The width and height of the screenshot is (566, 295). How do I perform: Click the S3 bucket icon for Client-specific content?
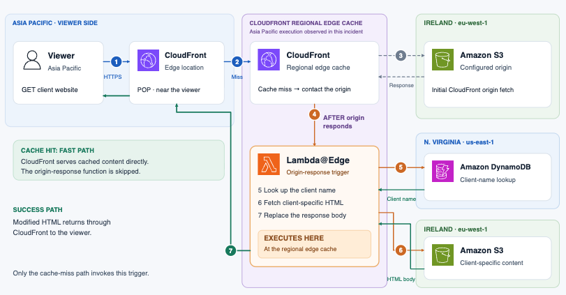coord(442,255)
